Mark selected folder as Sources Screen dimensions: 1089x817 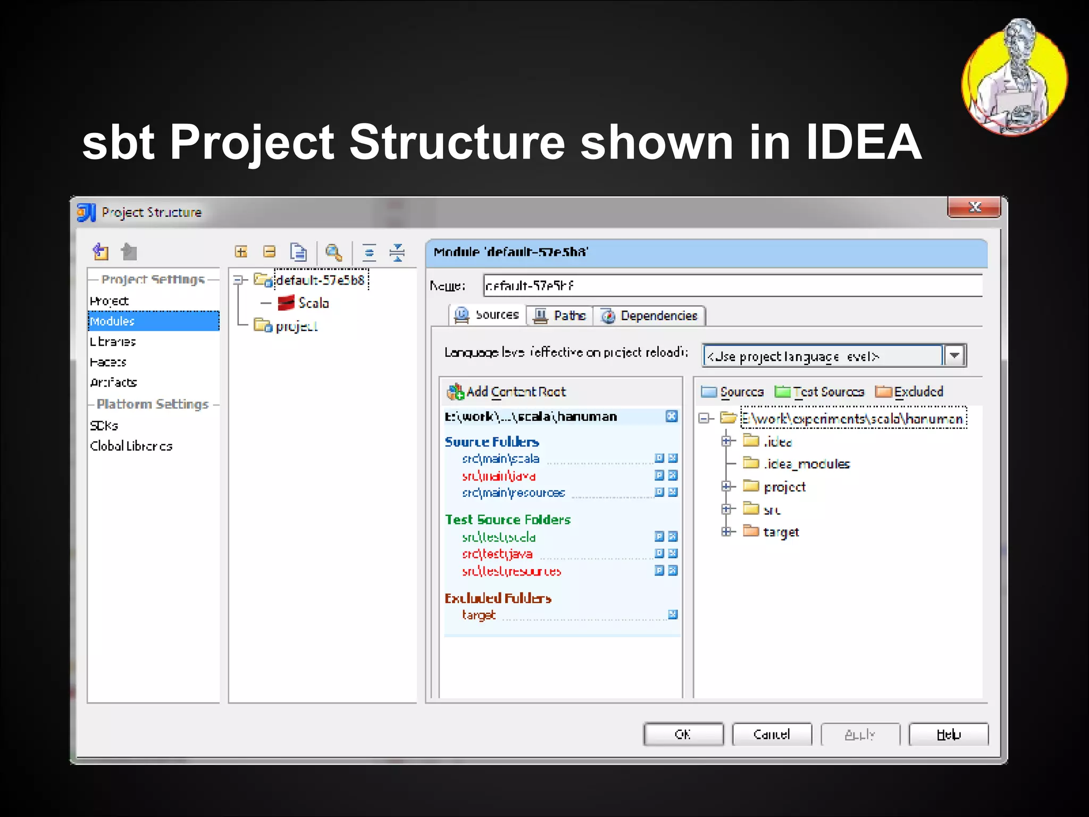pos(732,392)
